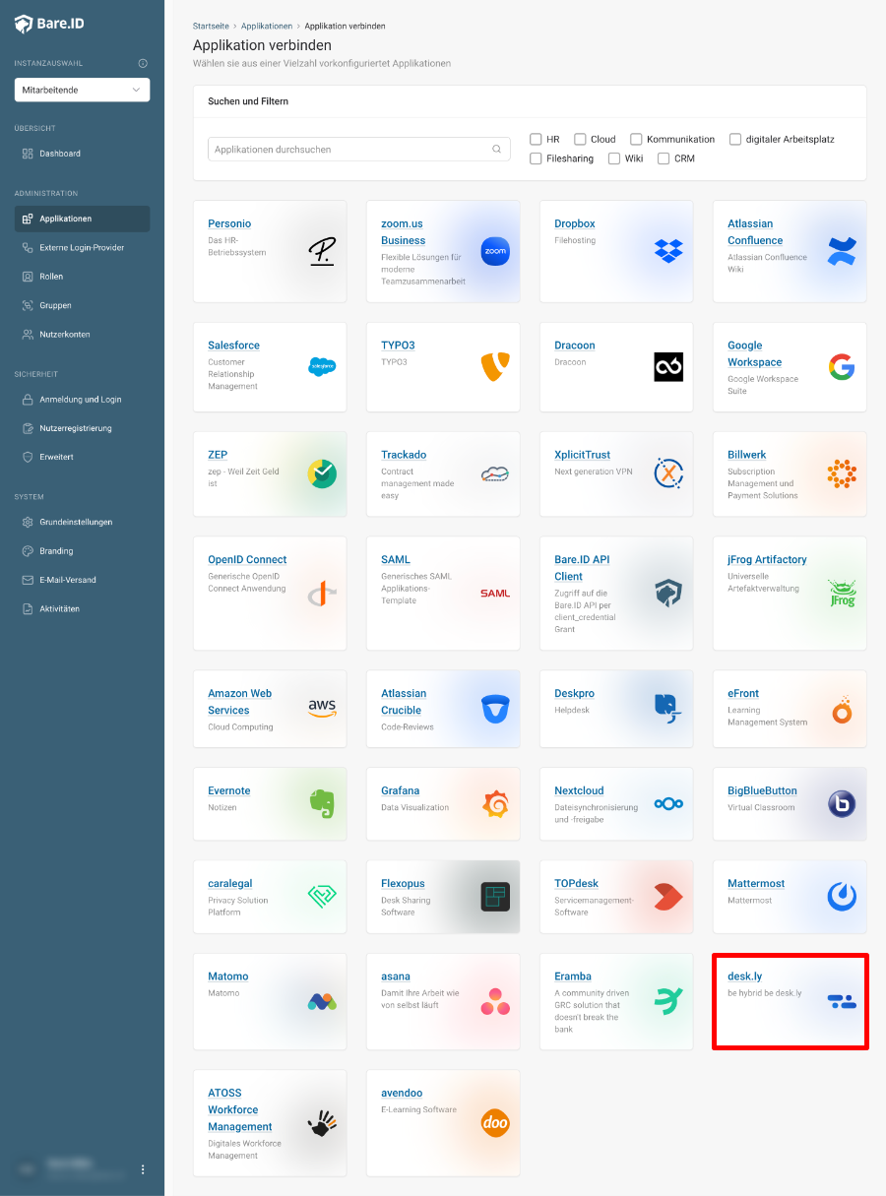Click the Bare.ID logo in sidebar

[x=49, y=24]
